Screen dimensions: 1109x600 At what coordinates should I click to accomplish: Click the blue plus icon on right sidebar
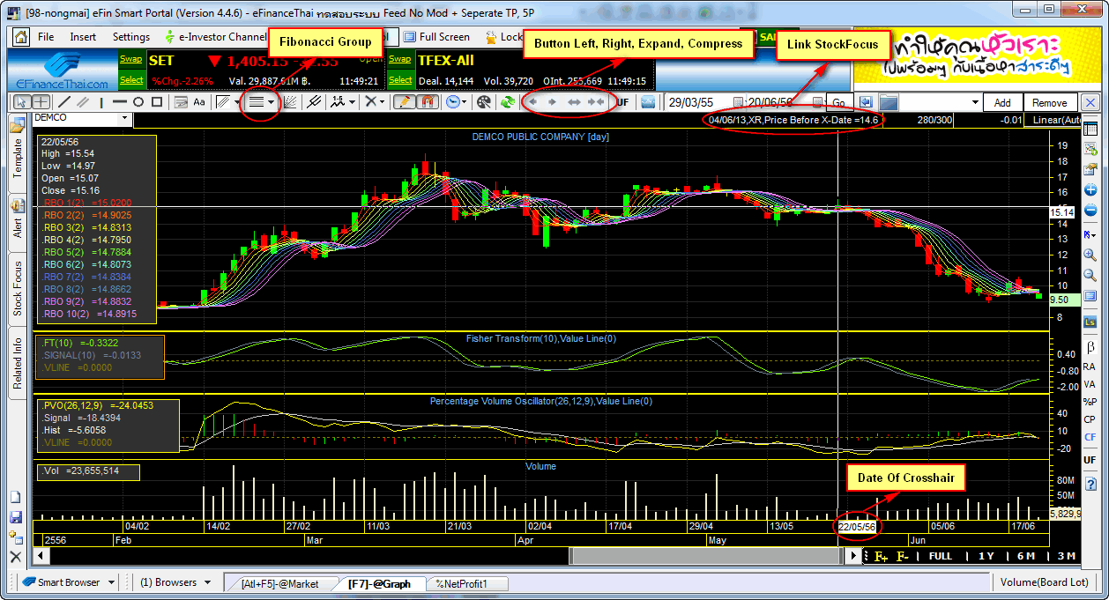(x=1090, y=190)
